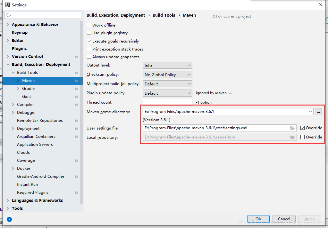Open the Plugin update policy dropdown

click(168, 93)
